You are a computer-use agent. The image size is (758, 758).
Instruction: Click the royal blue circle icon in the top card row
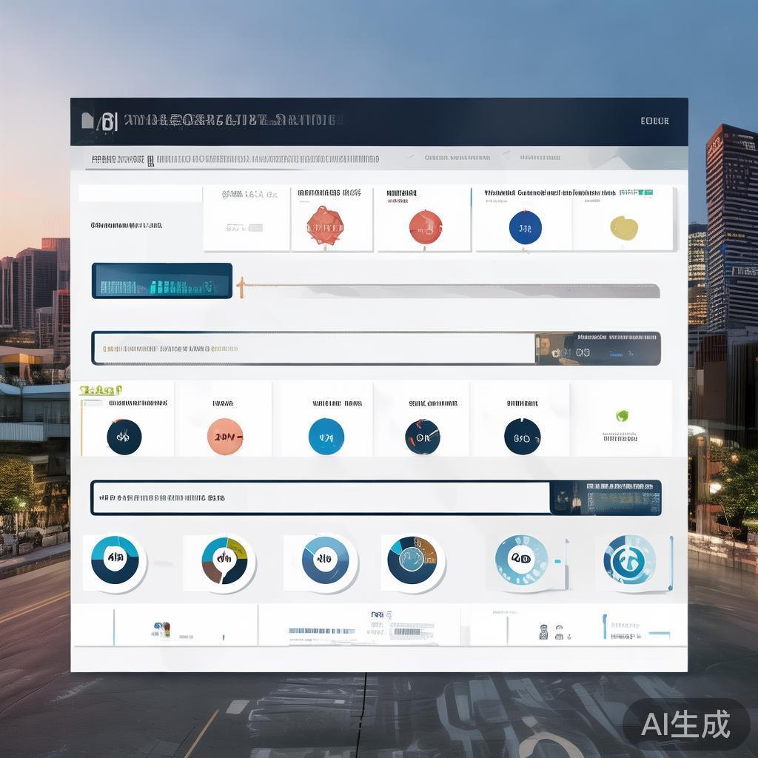coord(526,227)
